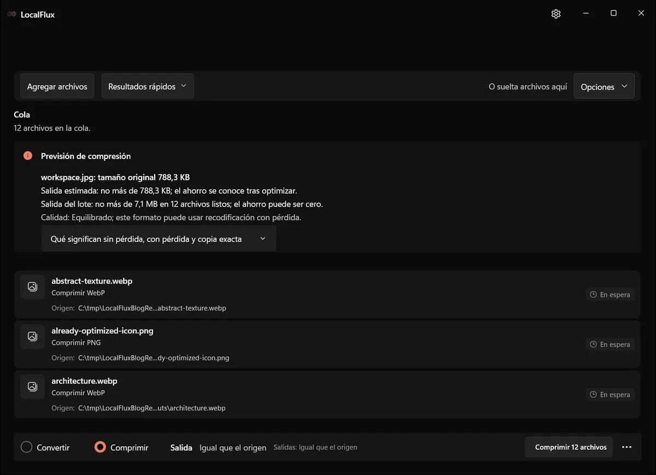Select the architecture.webp file name
This screenshot has height=475, width=656.
coord(84,380)
